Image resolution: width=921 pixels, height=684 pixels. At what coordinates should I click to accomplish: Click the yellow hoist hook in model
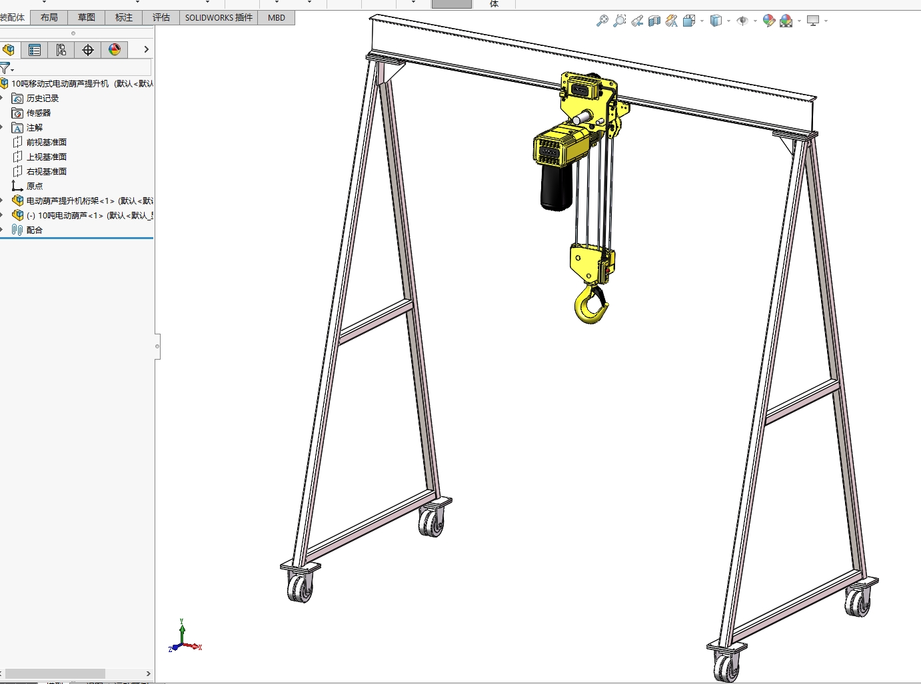click(591, 305)
